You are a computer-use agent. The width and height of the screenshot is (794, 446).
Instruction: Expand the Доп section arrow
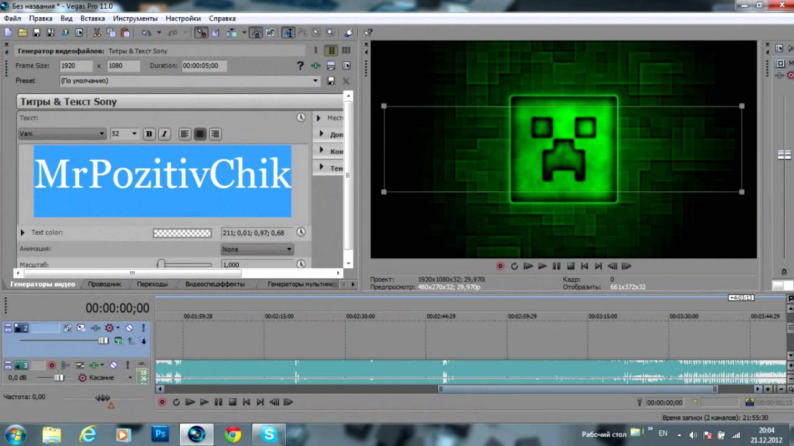tap(322, 134)
